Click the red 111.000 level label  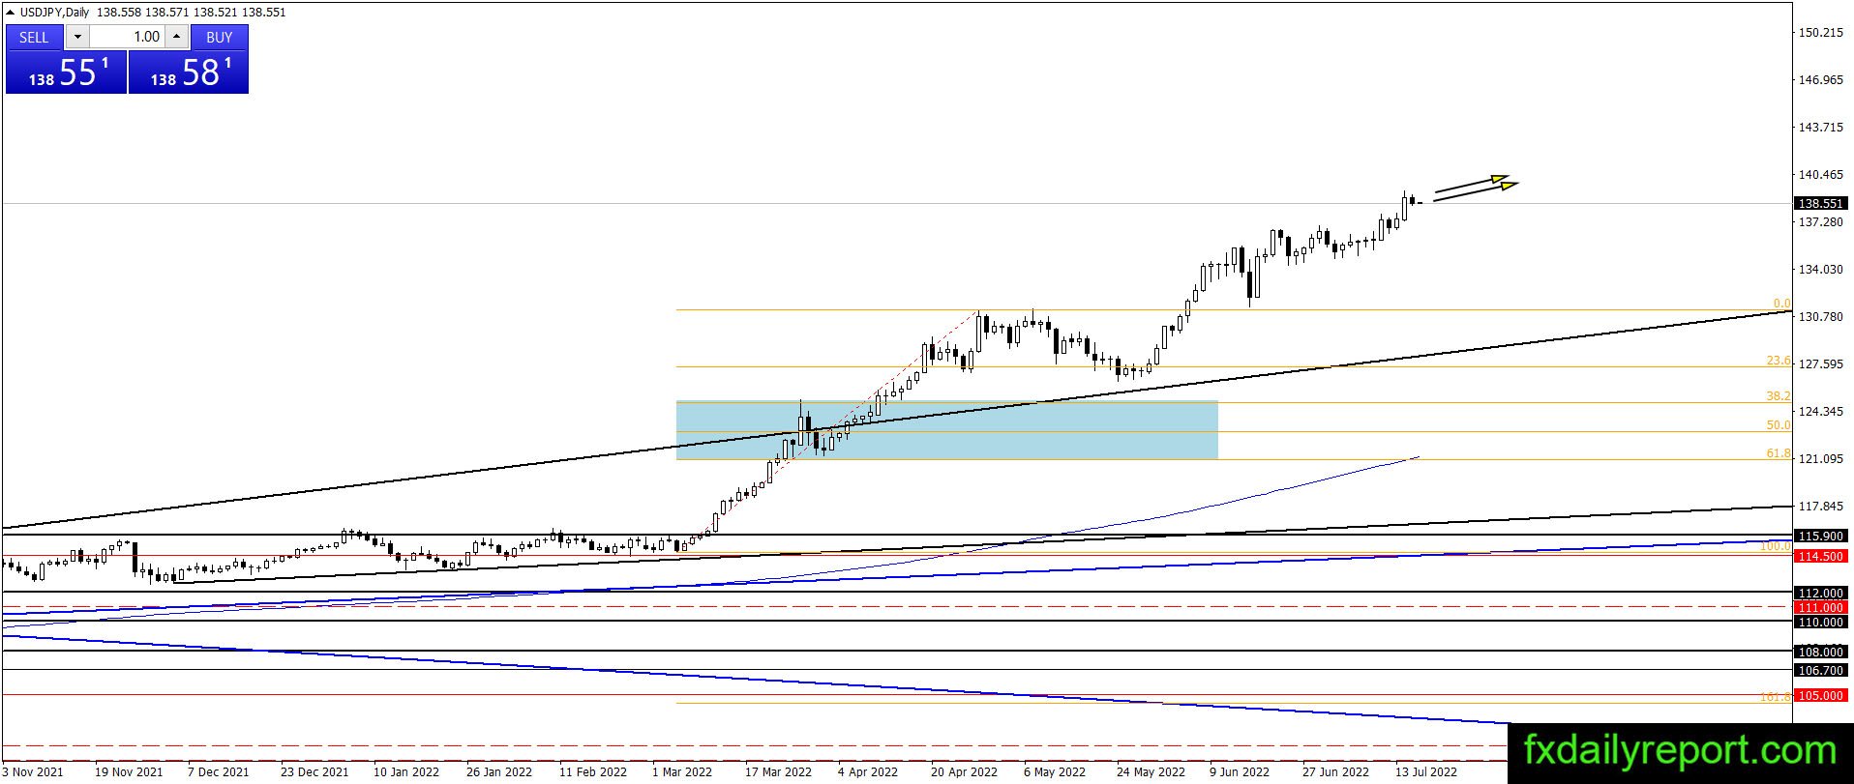pyautogui.click(x=1820, y=607)
